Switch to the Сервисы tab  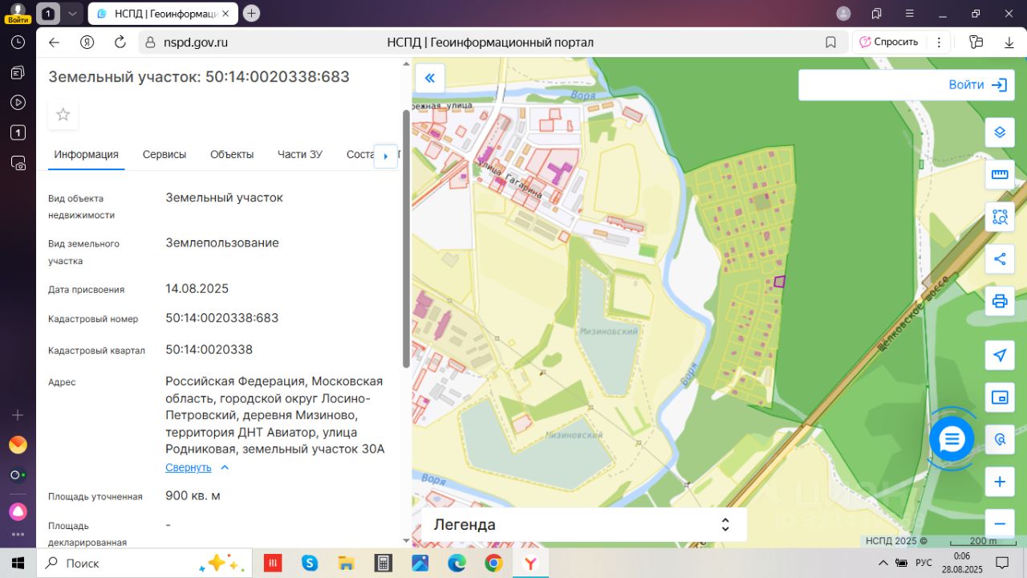[164, 154]
